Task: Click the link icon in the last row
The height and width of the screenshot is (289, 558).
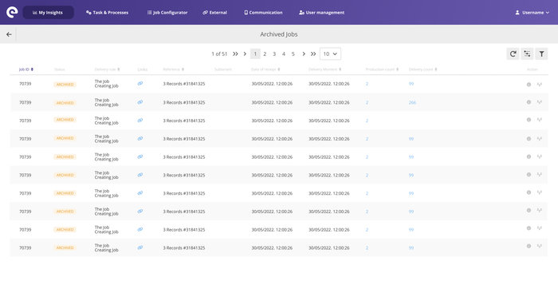Action: click(x=140, y=247)
